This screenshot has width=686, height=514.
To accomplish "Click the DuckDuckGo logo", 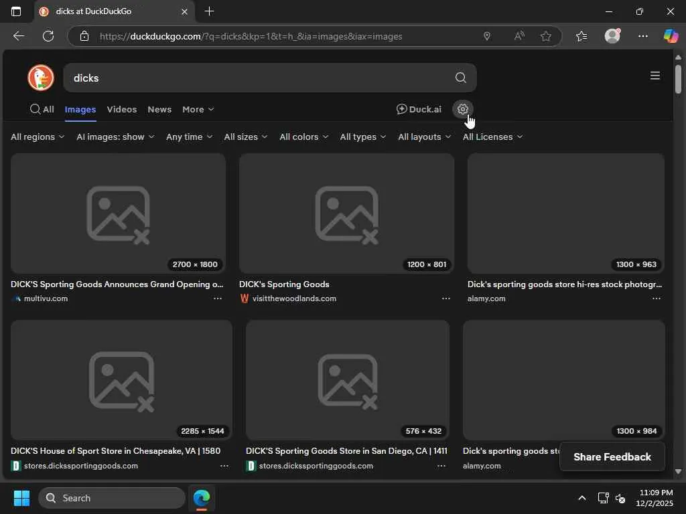I will pos(41,78).
